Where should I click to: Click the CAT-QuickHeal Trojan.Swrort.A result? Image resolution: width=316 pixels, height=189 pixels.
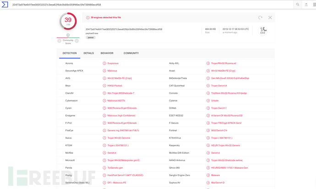coord(219,86)
